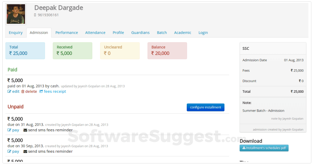This screenshot has width=314, height=168.
Task: Click the Paid section heading
Action: pos(12,70)
